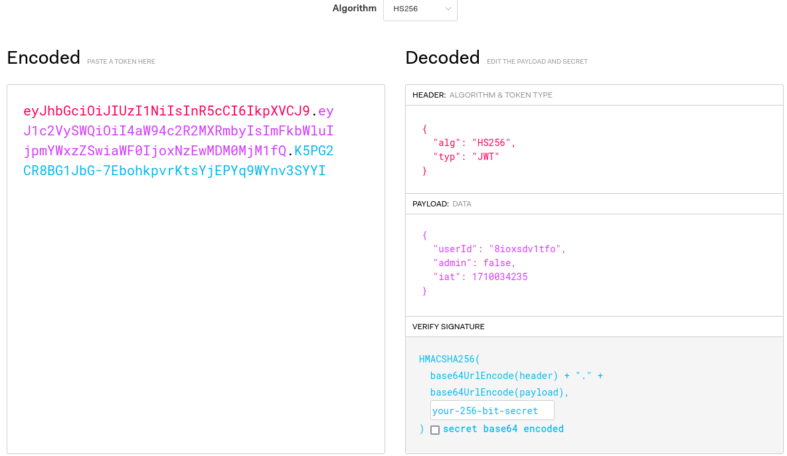This screenshot has width=787, height=456.
Task: Tick the secret base64 encoded checkbox
Action: [x=434, y=430]
